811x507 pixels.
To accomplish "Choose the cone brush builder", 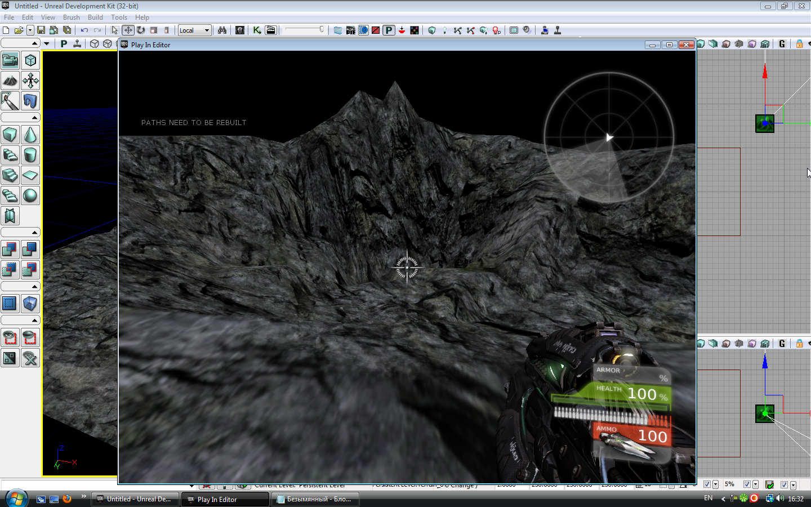I will tap(30, 135).
